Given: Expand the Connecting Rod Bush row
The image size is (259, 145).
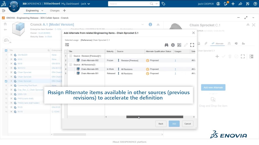Looking at the screenshot, I should (11, 85).
